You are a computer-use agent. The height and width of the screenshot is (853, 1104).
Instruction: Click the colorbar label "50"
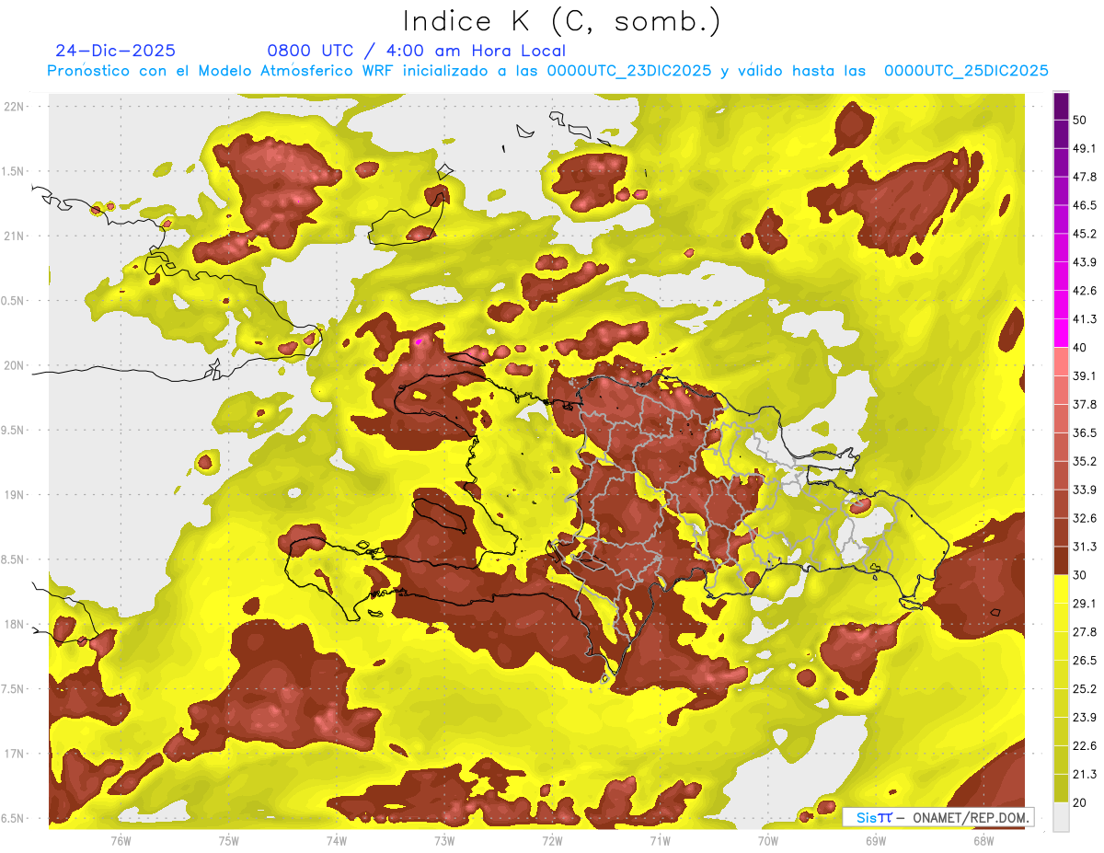pos(1080,121)
